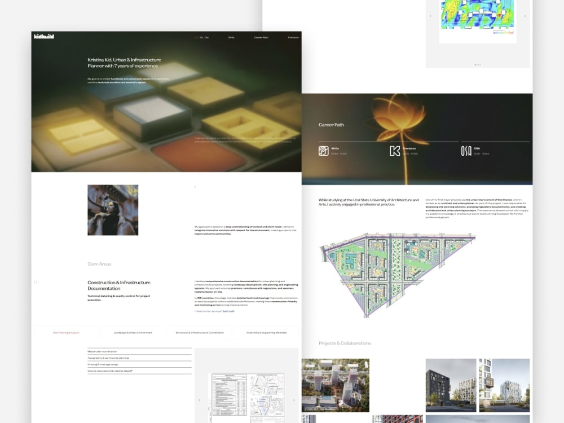Switch language to Ru

[x=207, y=37]
